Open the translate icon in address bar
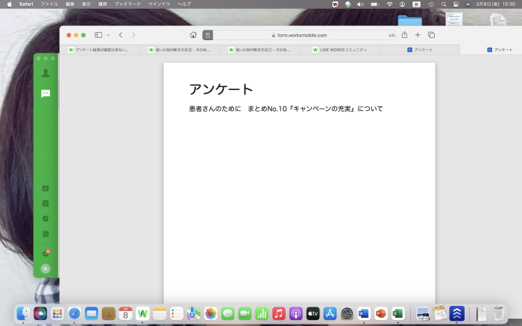Screen dimensions: 522x326 point(391,35)
